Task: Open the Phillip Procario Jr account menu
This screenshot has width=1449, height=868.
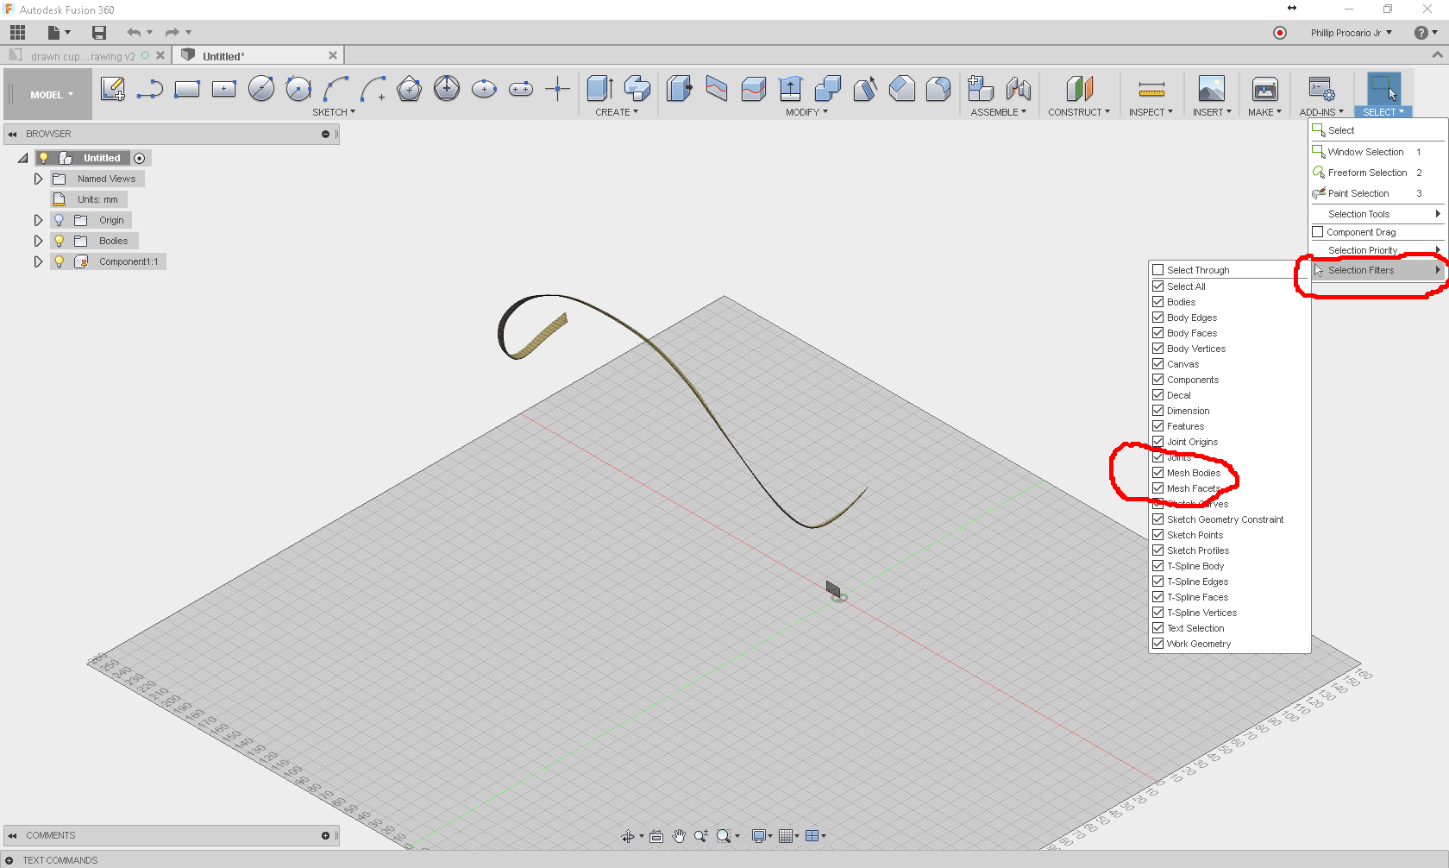Action: click(1352, 33)
